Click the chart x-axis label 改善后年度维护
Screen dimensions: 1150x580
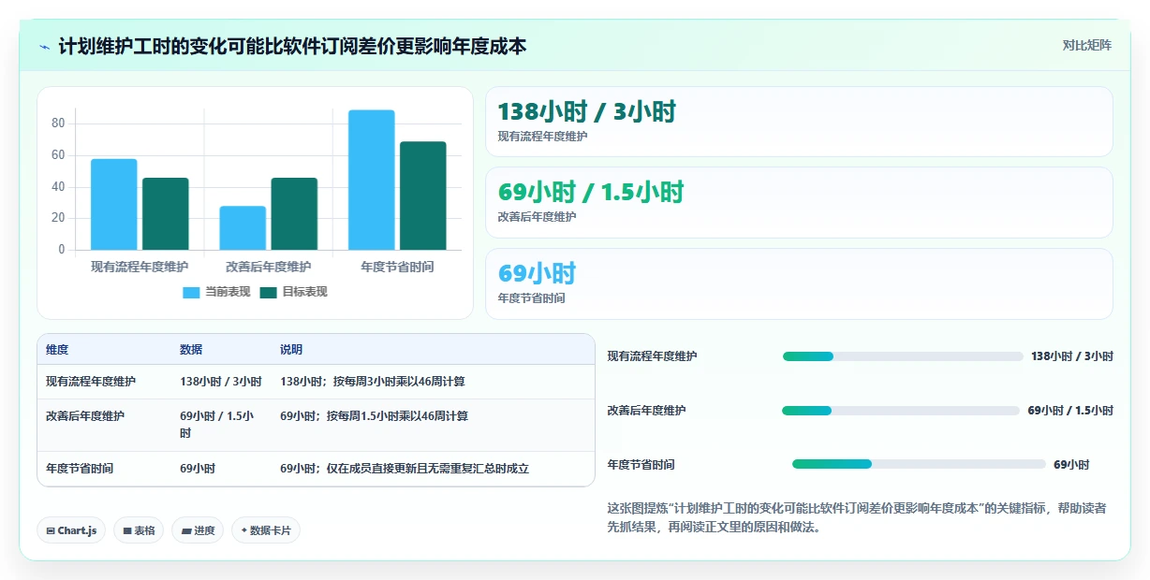(269, 267)
